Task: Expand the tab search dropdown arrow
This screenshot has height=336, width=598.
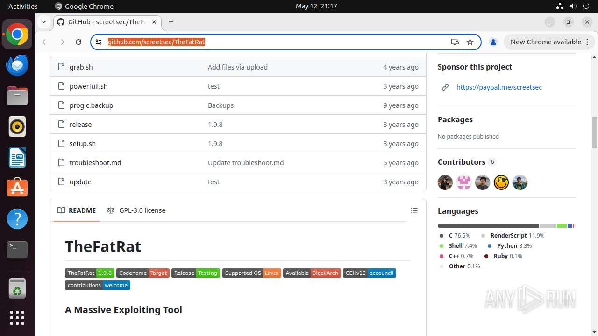Action: coord(43,22)
